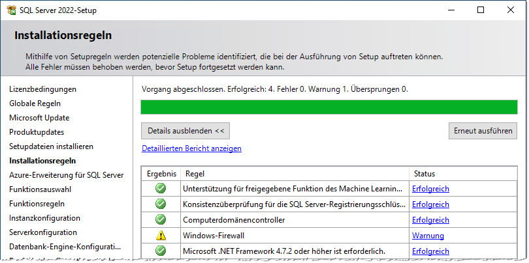Image resolution: width=529 pixels, height=263 pixels.
Task: Click the success icon for Machine Learning rule
Action: pyautogui.click(x=161, y=189)
